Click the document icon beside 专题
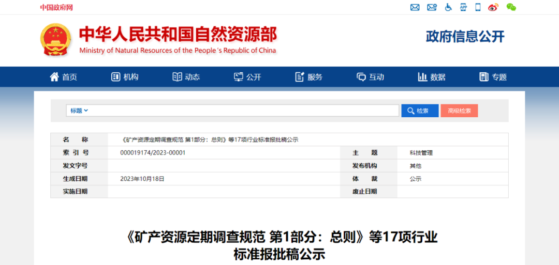This screenshot has width=559, height=265. pos(484,77)
